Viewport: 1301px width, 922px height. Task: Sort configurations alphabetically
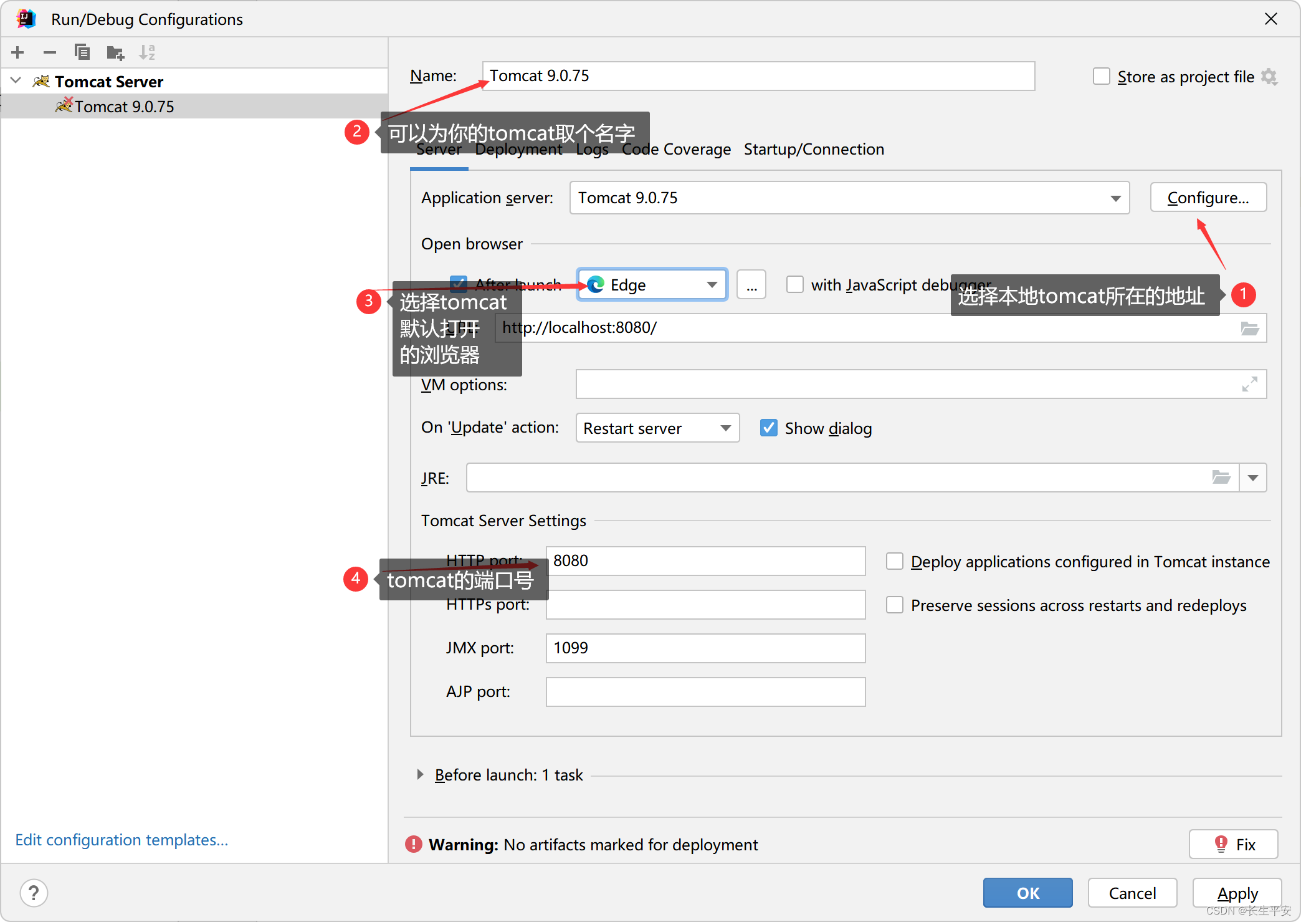pyautogui.click(x=147, y=52)
